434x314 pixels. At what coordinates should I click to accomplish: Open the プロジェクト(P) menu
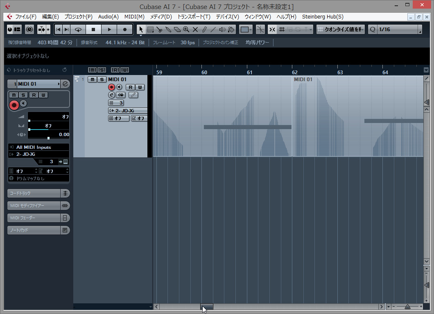tap(78, 17)
